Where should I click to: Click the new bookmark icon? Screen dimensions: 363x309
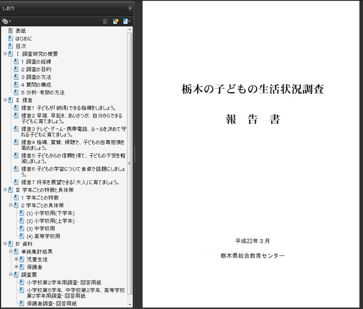116,21
